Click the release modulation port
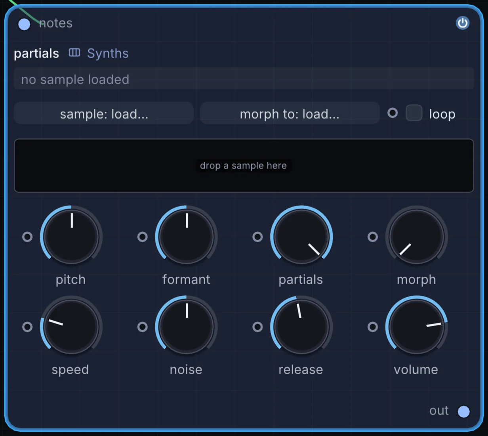Screen dimensions: 488x436 point(257,327)
